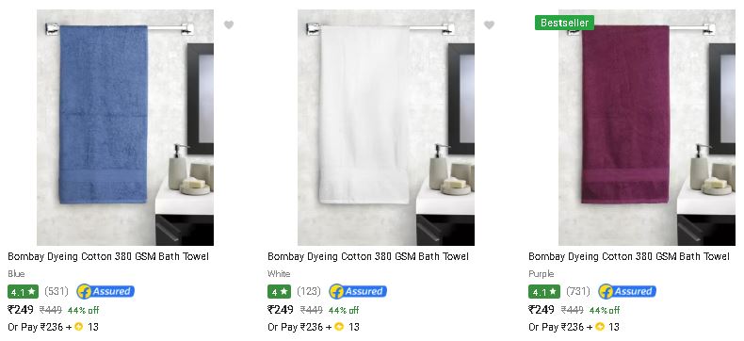Image resolution: width=744 pixels, height=341 pixels.
Task: Click the SuperCoin icon under Blue towel
Action: (x=79, y=326)
